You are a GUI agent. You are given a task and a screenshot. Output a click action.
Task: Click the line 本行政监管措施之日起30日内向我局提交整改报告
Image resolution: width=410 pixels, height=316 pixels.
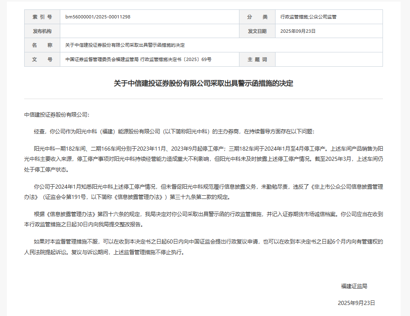(x=84, y=225)
